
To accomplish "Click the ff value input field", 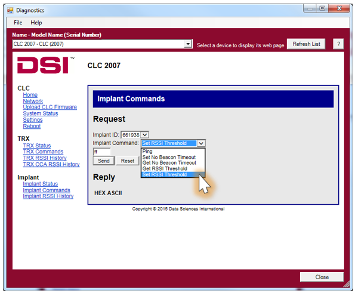I will click(101, 152).
